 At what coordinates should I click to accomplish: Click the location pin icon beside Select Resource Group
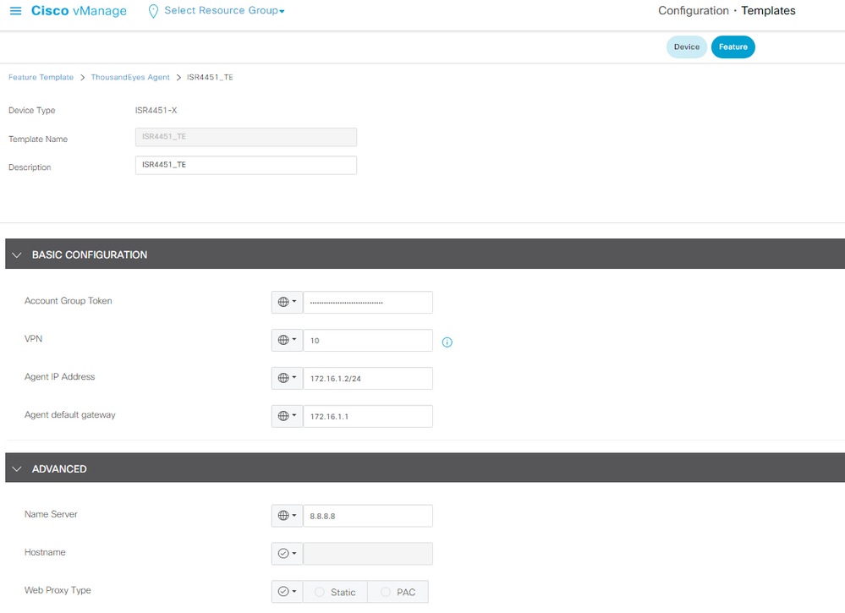(152, 10)
